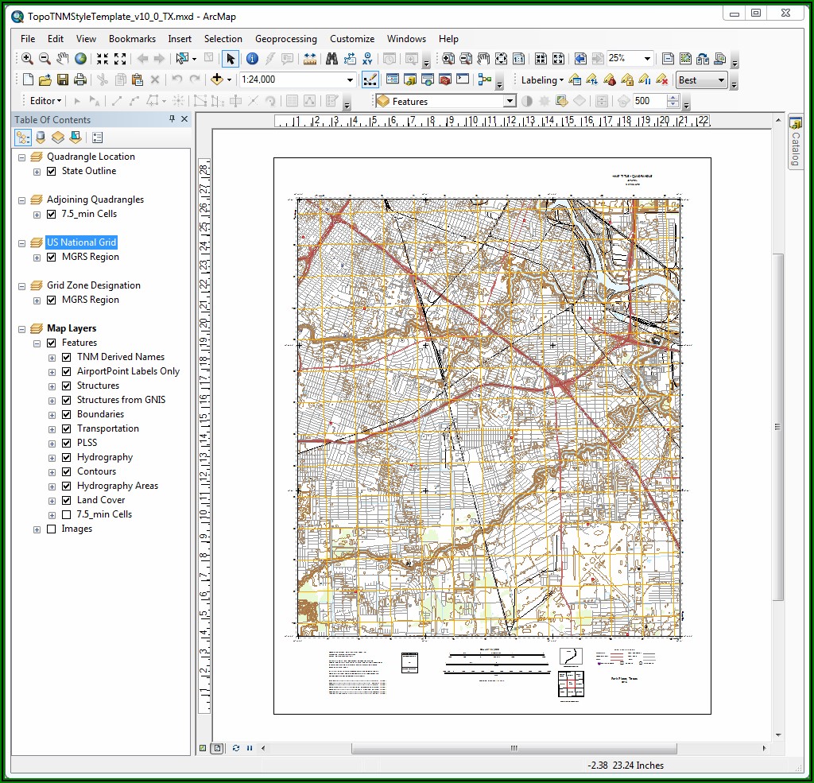
Task: Toggle the Hydrography layer checkbox
Action: [67, 457]
